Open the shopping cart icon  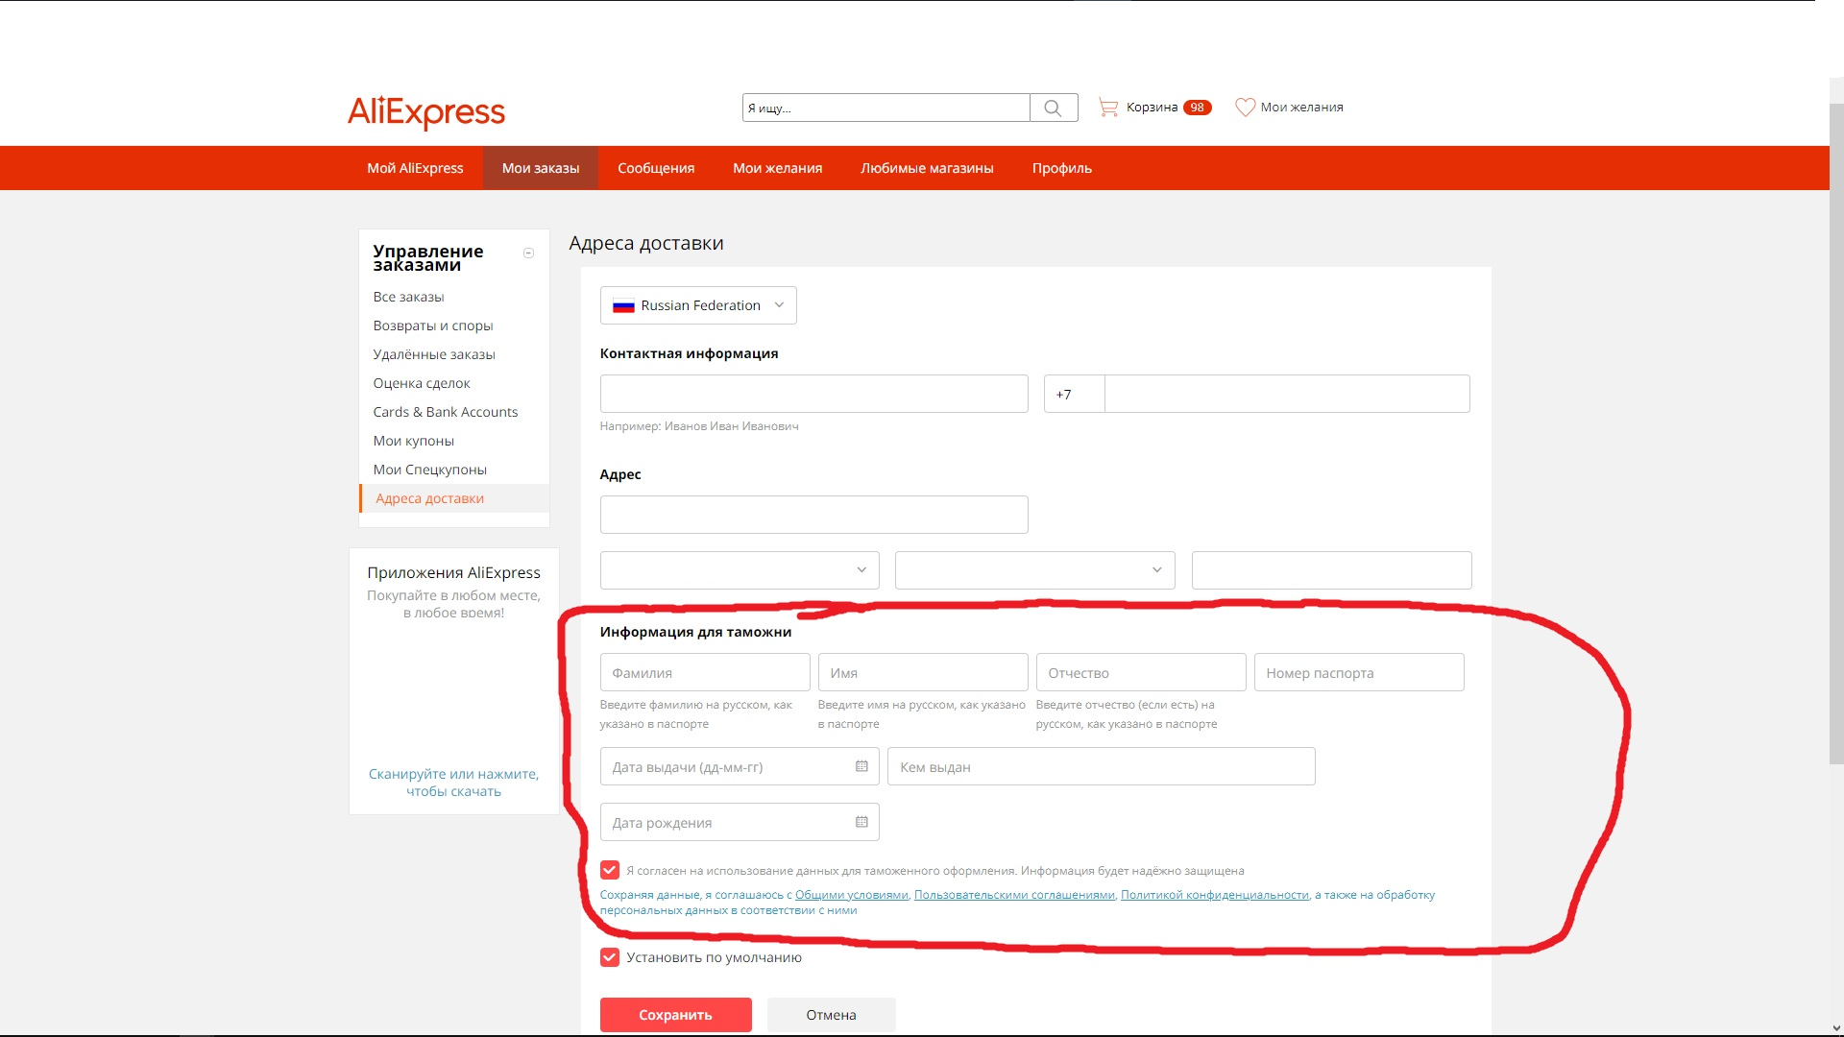pyautogui.click(x=1108, y=108)
